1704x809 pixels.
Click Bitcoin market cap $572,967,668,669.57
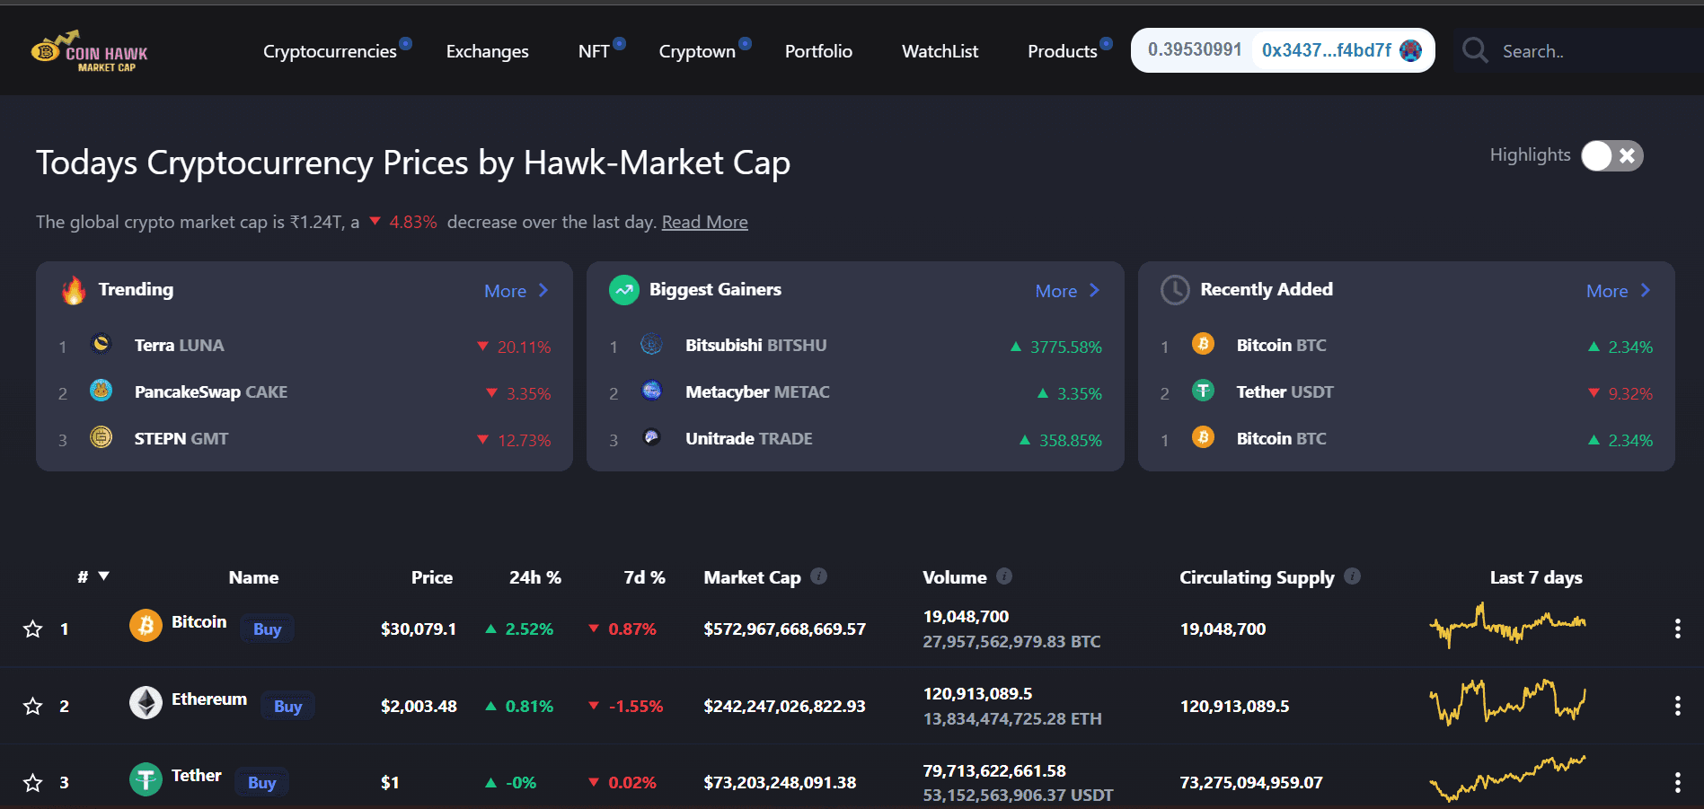pyautogui.click(x=785, y=629)
